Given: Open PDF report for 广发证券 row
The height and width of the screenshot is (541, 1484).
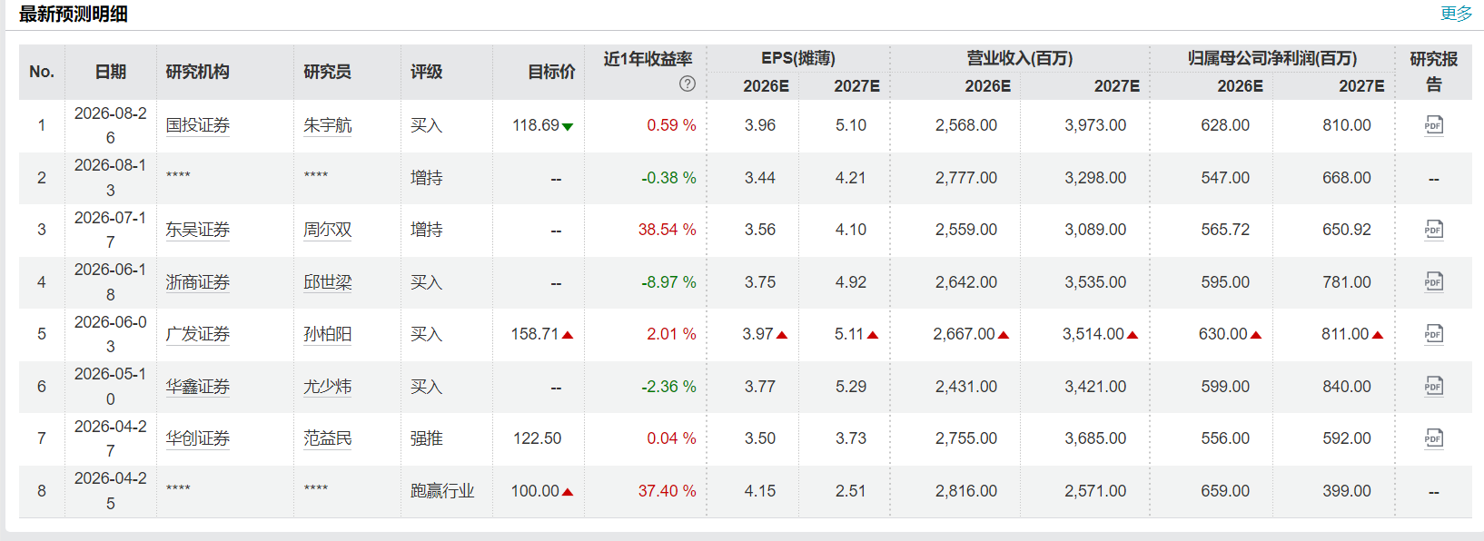Looking at the screenshot, I should coord(1433,334).
